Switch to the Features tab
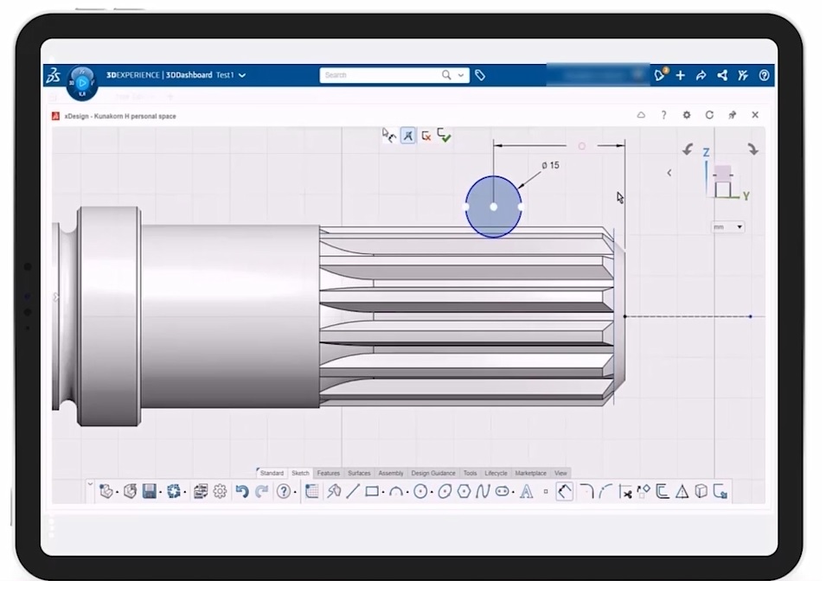 point(328,473)
